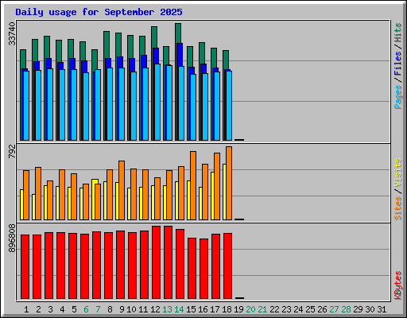Click day label 1 on the x-axis
The width and height of the screenshot is (407, 318).
pyautogui.click(x=26, y=309)
